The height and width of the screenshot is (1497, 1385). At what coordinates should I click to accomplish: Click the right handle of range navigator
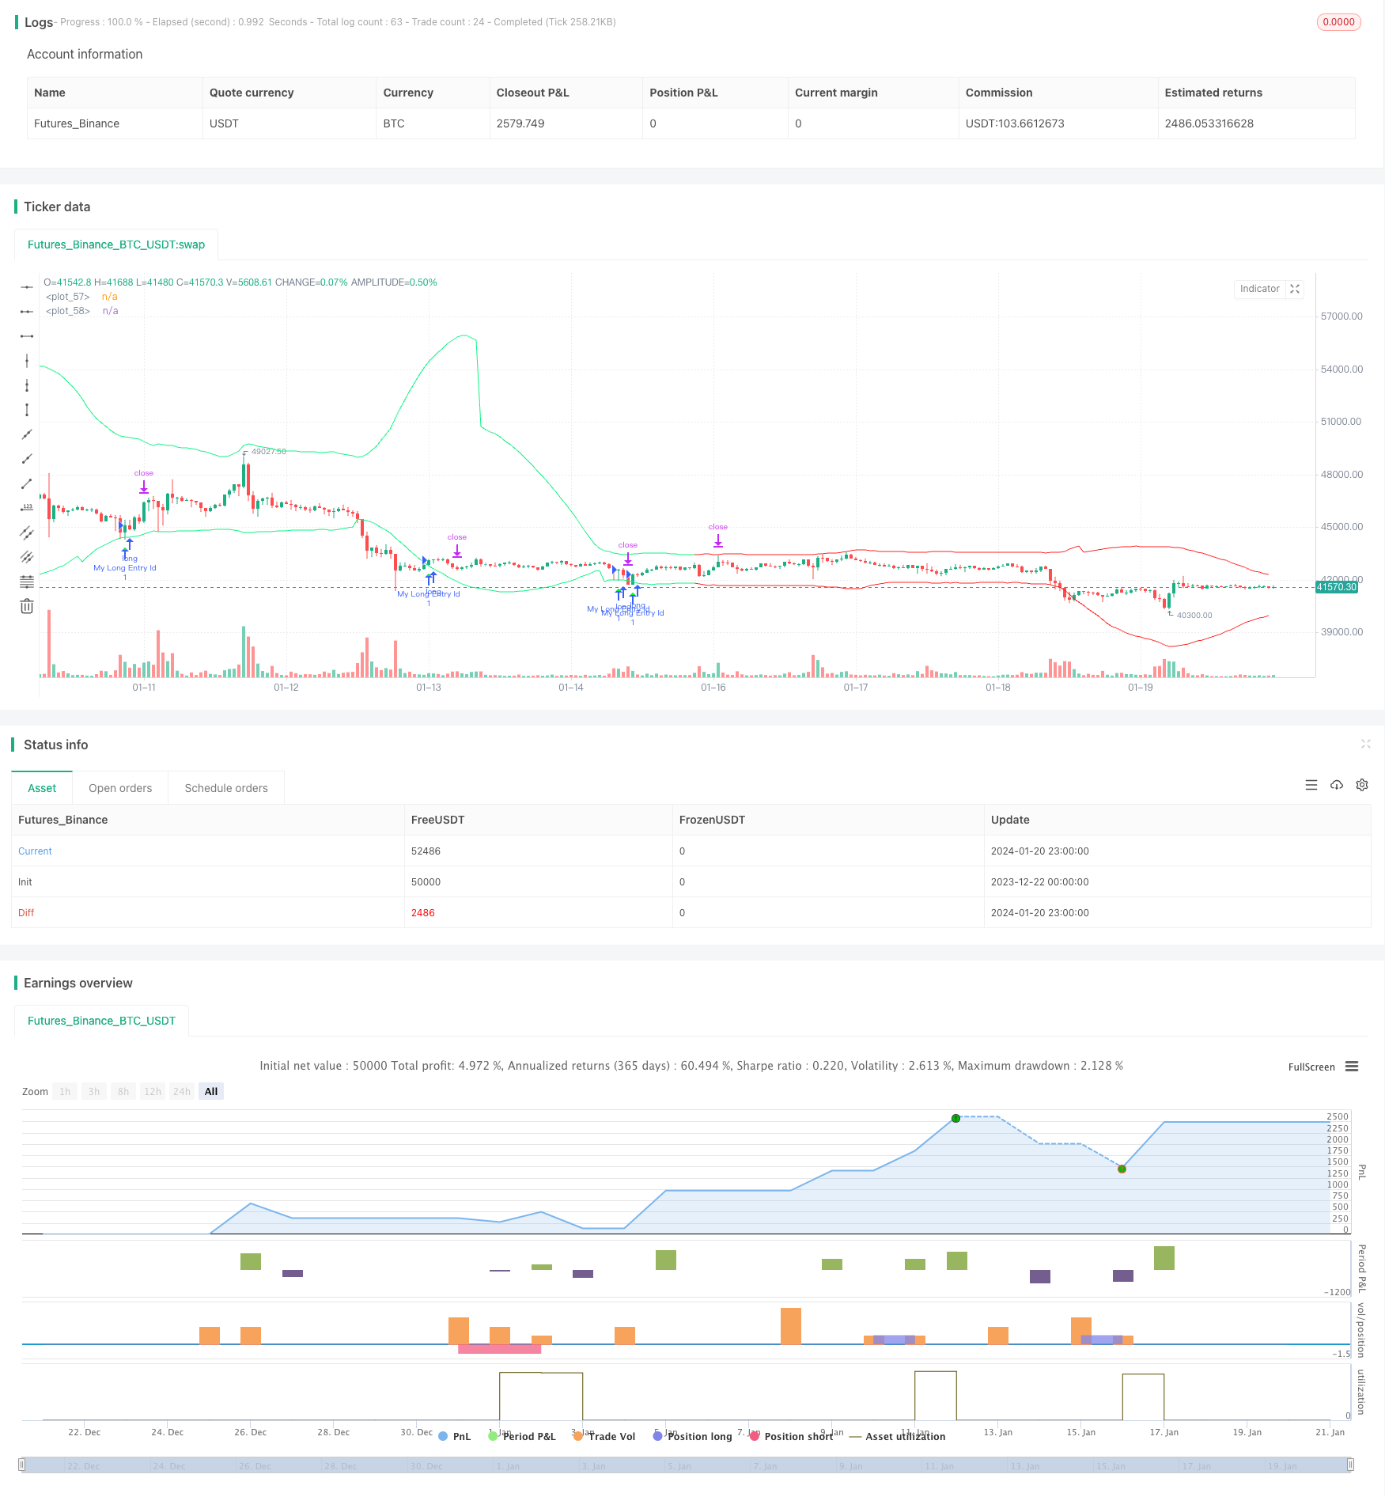(x=1351, y=1465)
